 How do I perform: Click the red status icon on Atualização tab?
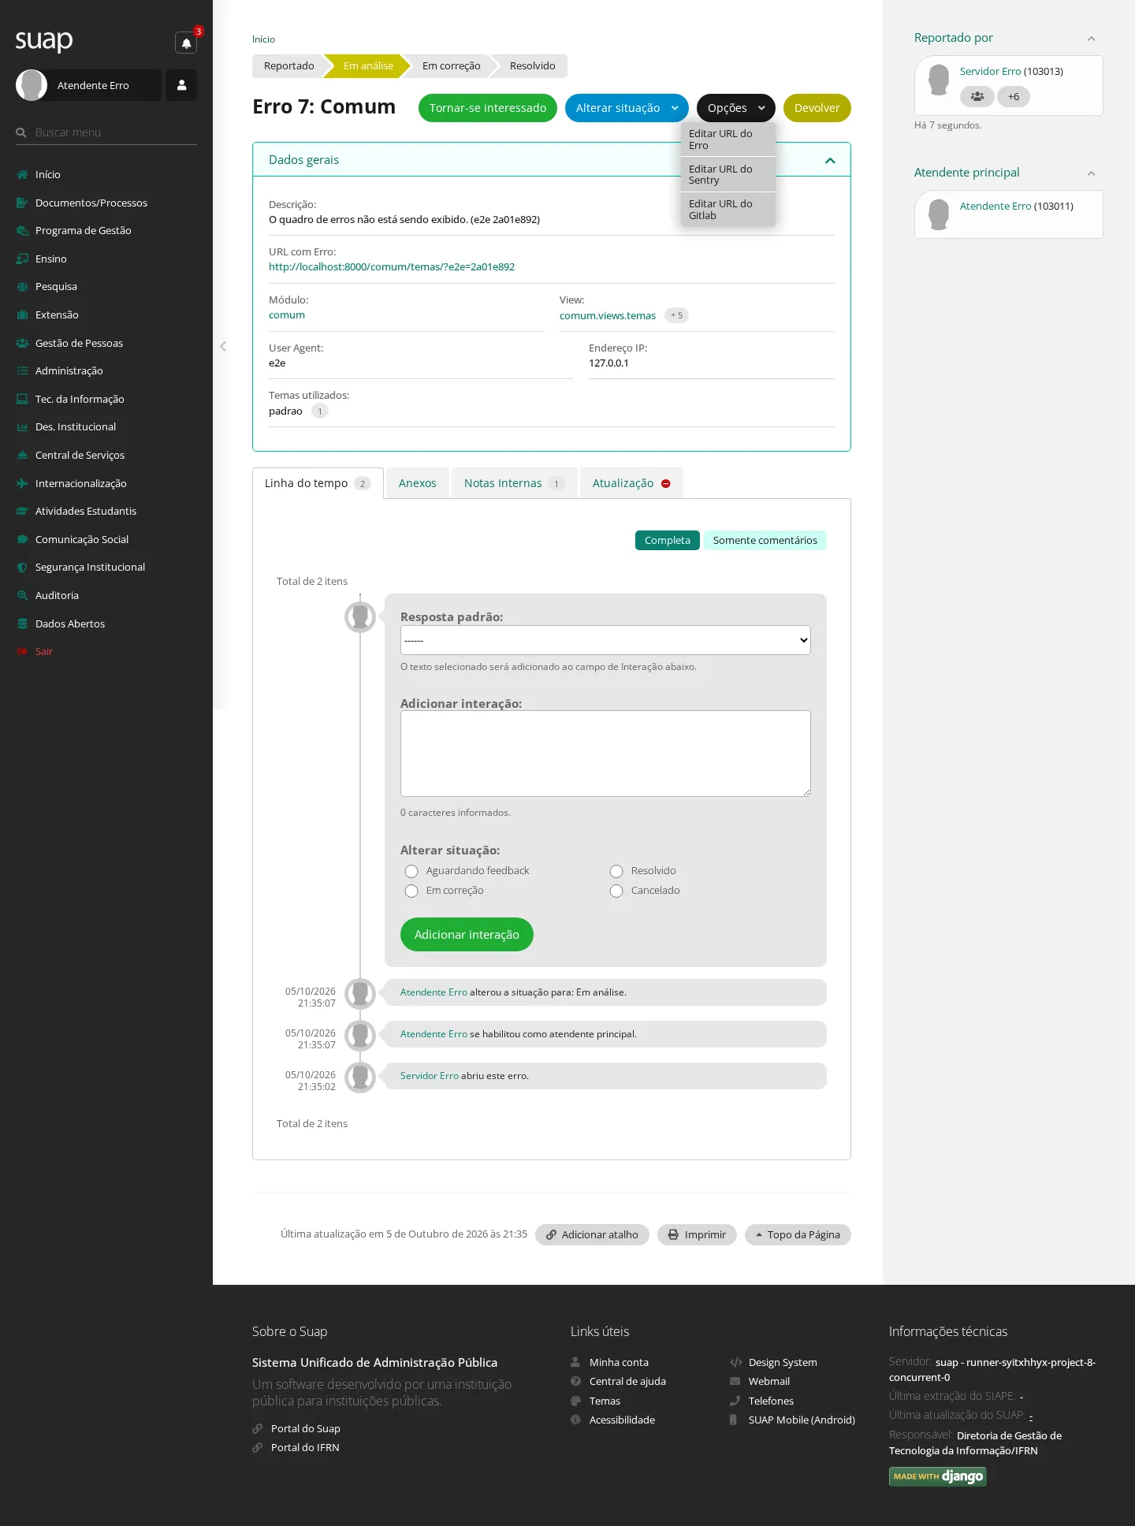pos(666,483)
